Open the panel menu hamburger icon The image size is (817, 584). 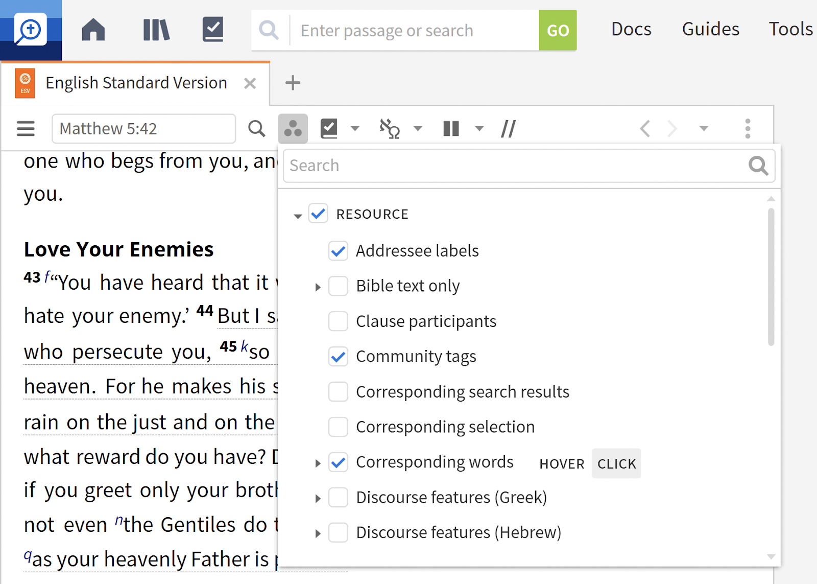click(x=26, y=129)
